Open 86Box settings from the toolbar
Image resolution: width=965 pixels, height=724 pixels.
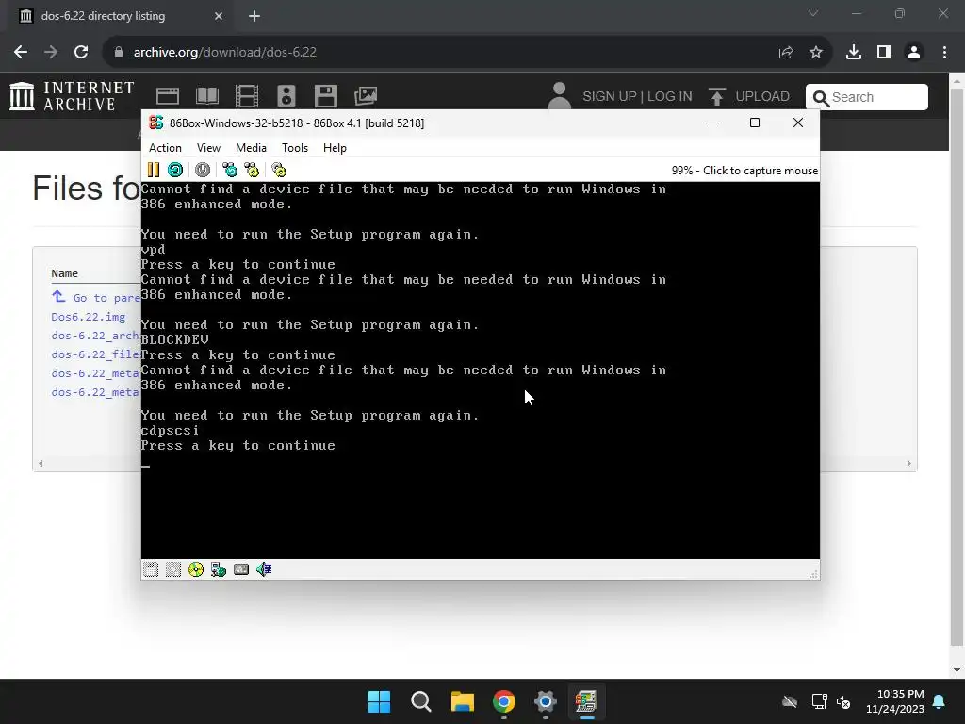click(x=279, y=170)
